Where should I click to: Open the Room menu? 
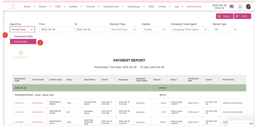coord(29,6)
